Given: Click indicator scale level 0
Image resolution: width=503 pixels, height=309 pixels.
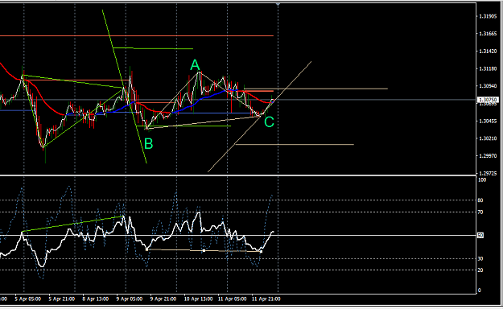Looking at the screenshot, I should [x=480, y=290].
